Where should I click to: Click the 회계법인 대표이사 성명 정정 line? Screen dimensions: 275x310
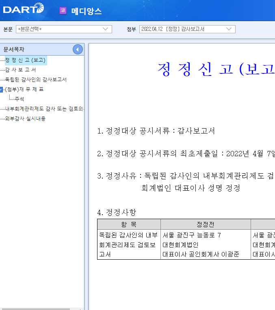(x=191, y=188)
